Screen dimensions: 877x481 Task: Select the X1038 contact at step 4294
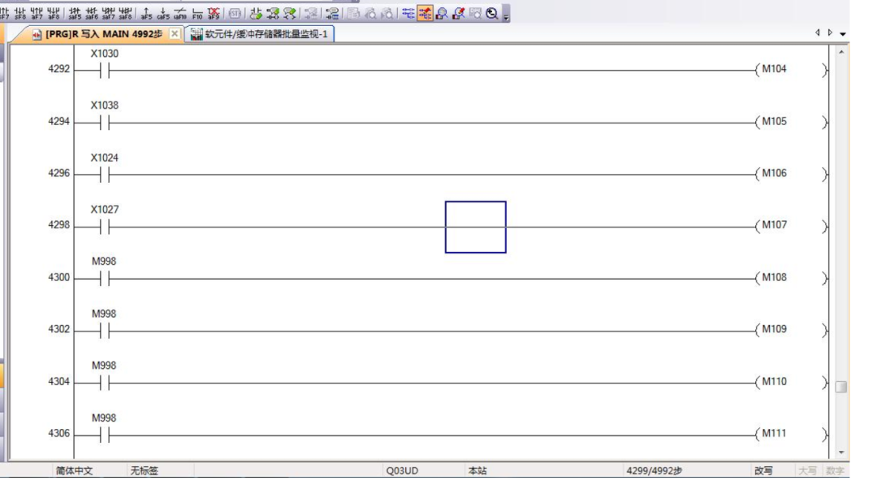(105, 123)
